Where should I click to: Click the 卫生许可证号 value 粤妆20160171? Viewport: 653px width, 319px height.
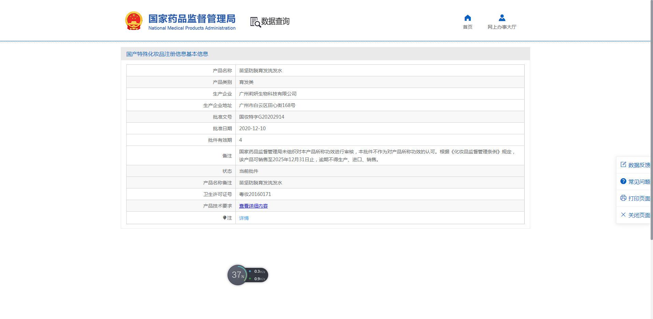tap(255, 194)
